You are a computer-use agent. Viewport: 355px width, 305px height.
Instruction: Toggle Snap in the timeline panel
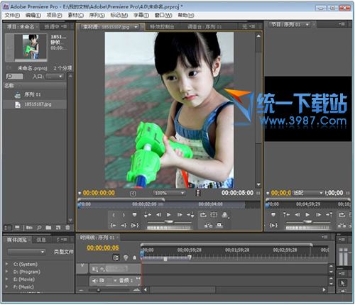116,257
